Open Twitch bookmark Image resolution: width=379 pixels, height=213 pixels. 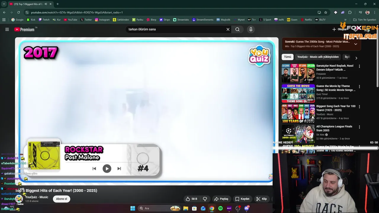(x=44, y=20)
